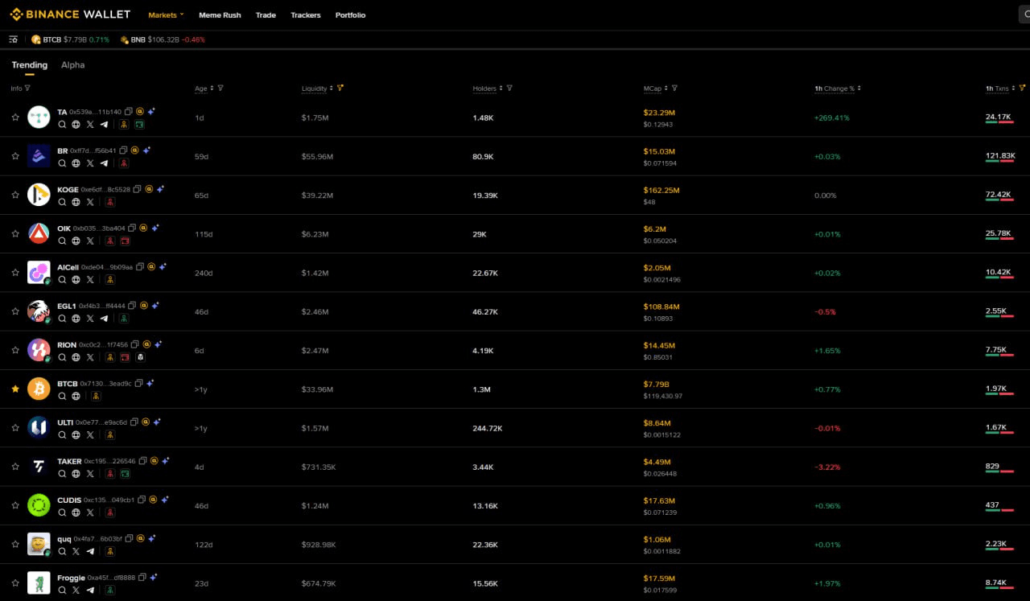Open the X profile of Froggie
The width and height of the screenshot is (1030, 601).
(x=76, y=591)
